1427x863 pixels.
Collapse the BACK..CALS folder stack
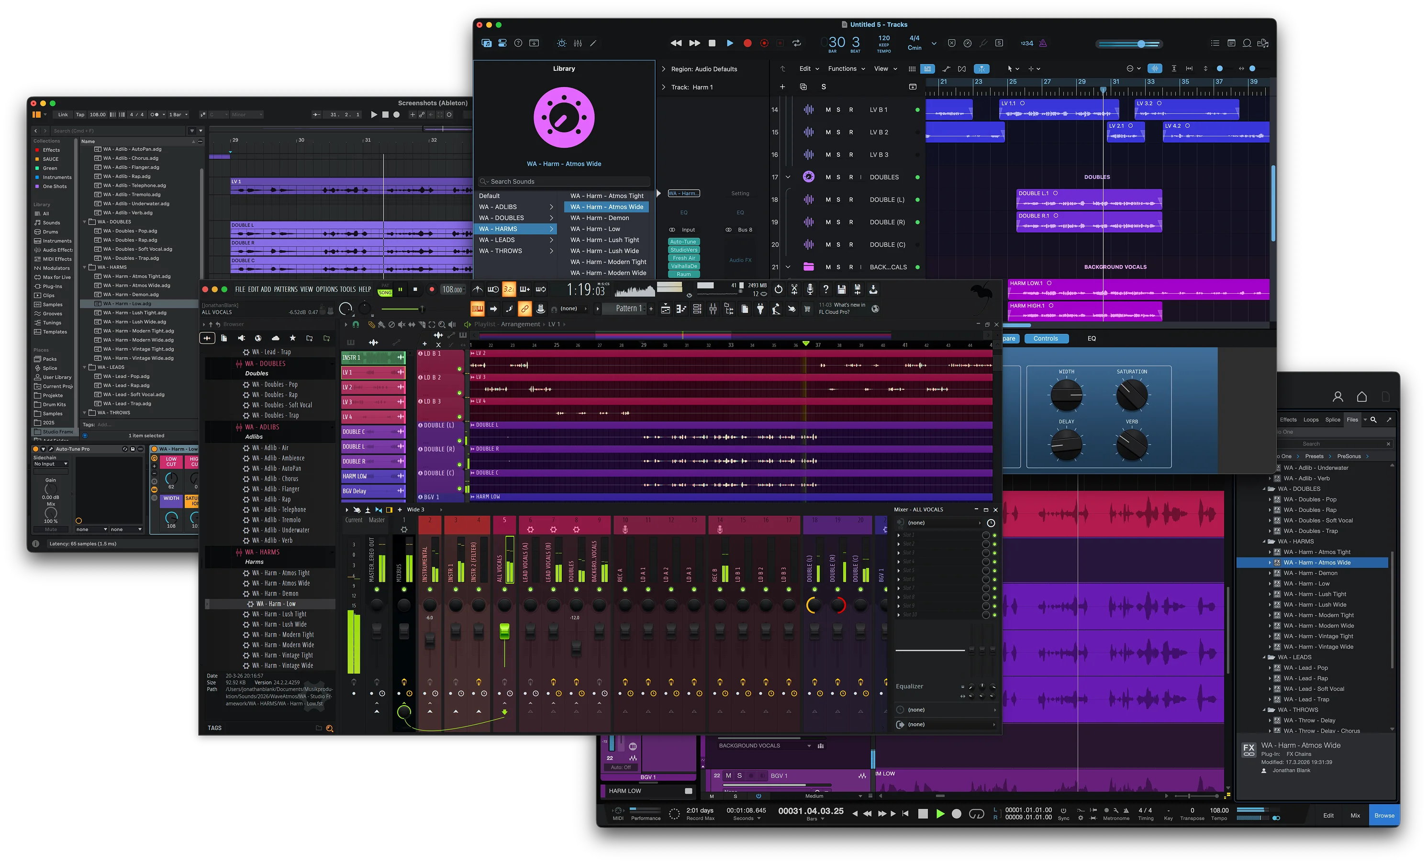(788, 267)
